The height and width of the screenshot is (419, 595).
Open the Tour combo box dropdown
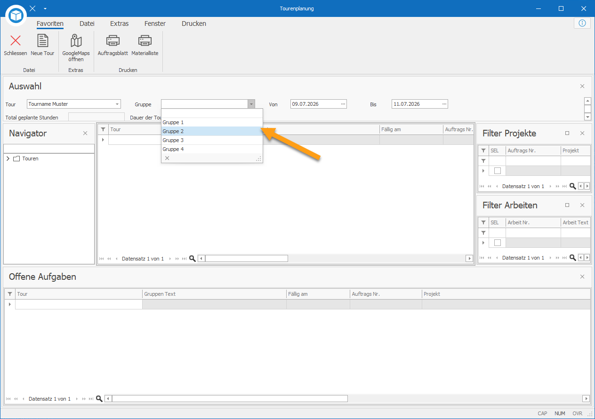[x=117, y=104]
